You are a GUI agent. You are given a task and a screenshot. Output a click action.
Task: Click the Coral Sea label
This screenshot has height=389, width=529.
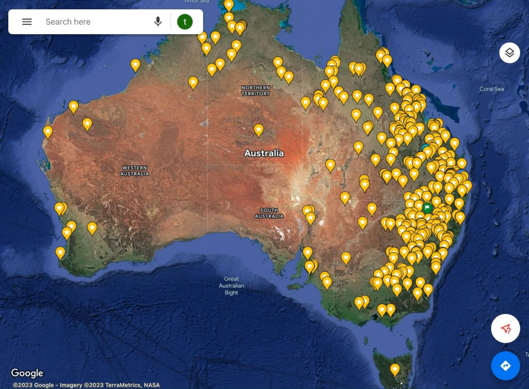pos(492,89)
